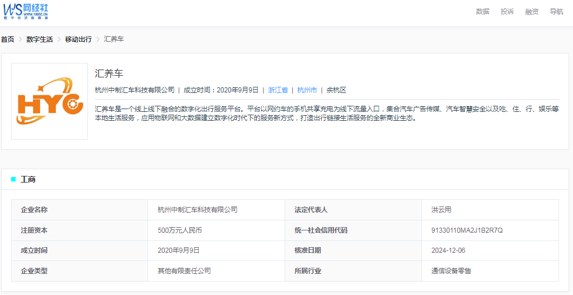Click 成立时间：2020年9月9日 in header
The height and width of the screenshot is (295, 573).
(x=221, y=90)
